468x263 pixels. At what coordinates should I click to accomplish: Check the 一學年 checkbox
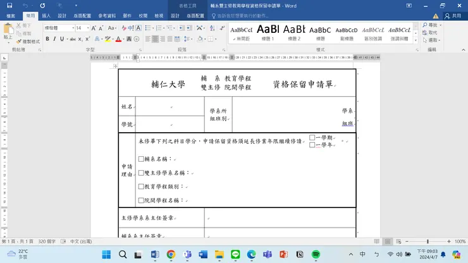[312, 145]
